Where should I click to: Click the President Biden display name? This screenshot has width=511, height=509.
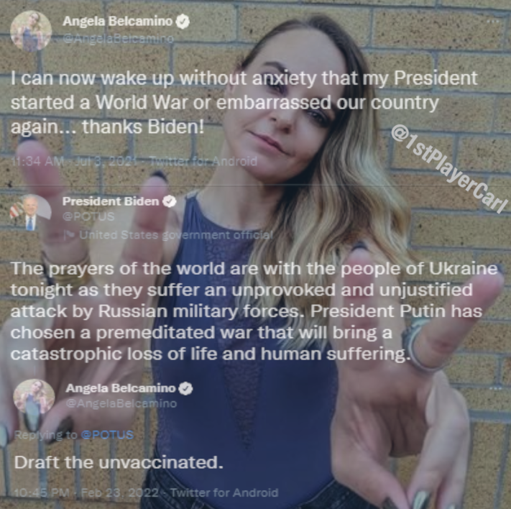(111, 201)
